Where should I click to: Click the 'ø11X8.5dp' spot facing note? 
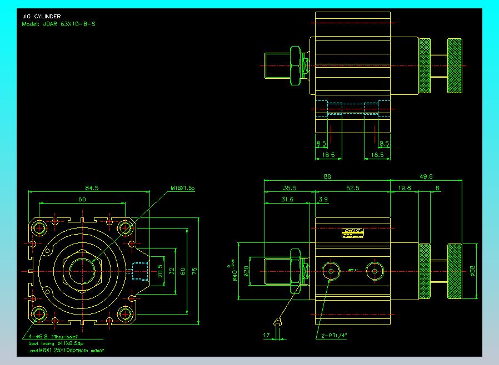pyautogui.click(x=71, y=343)
